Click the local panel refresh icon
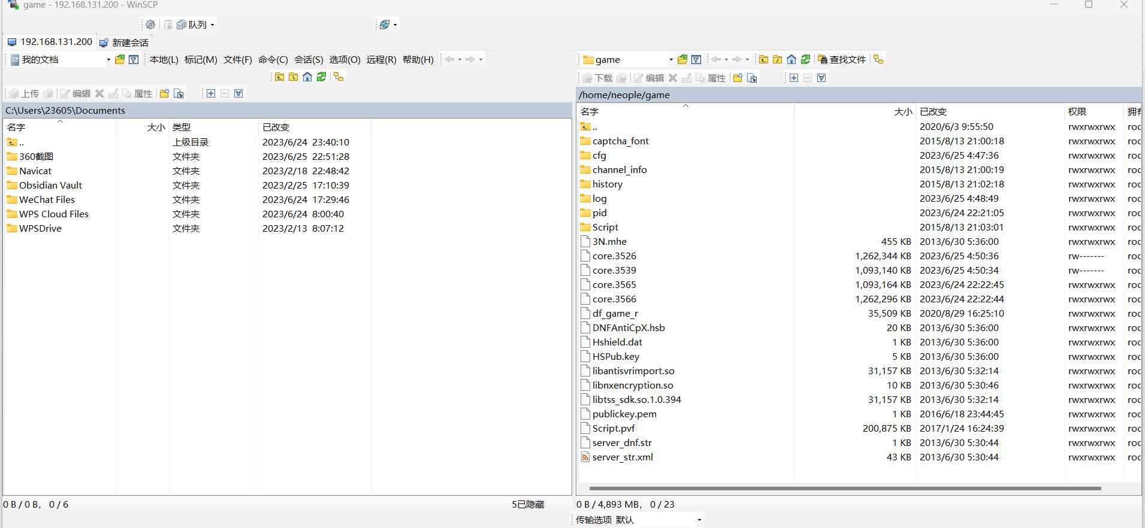Viewport: 1145px width, 528px height. (322, 77)
